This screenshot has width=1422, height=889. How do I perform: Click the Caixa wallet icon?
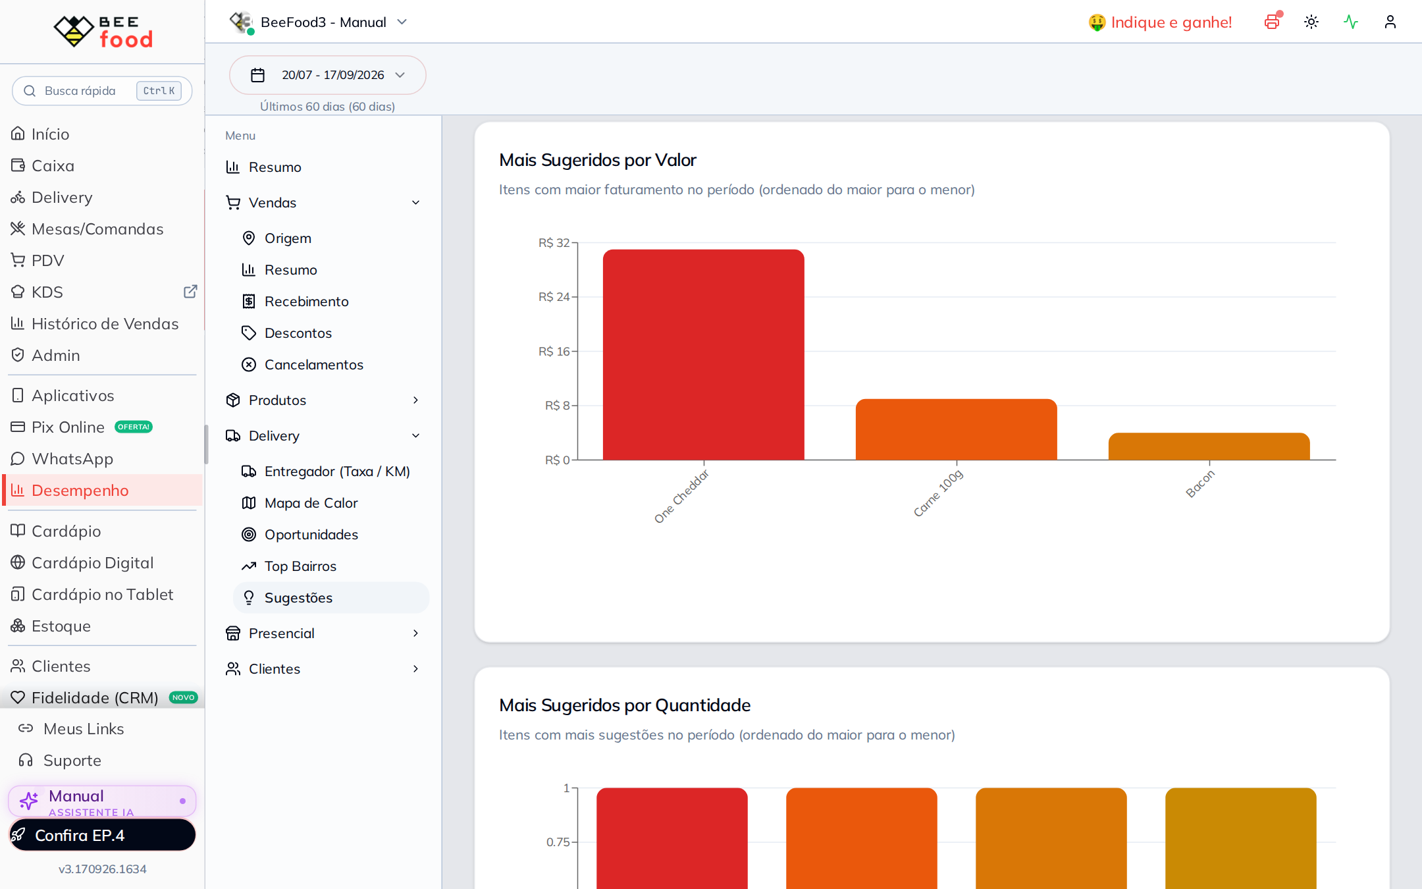pos(18,165)
